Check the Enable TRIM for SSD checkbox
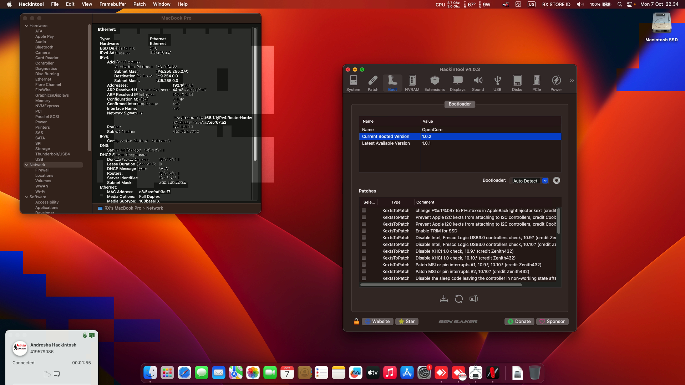 364,231
